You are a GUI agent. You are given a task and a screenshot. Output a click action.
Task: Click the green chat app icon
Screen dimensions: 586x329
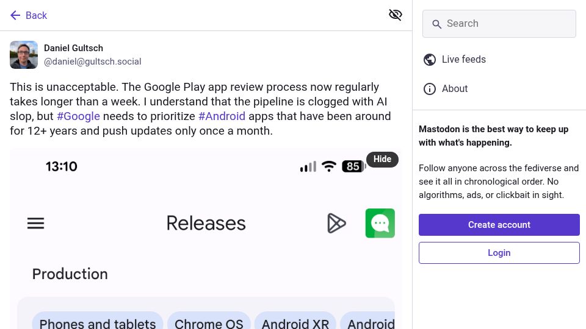(x=380, y=223)
